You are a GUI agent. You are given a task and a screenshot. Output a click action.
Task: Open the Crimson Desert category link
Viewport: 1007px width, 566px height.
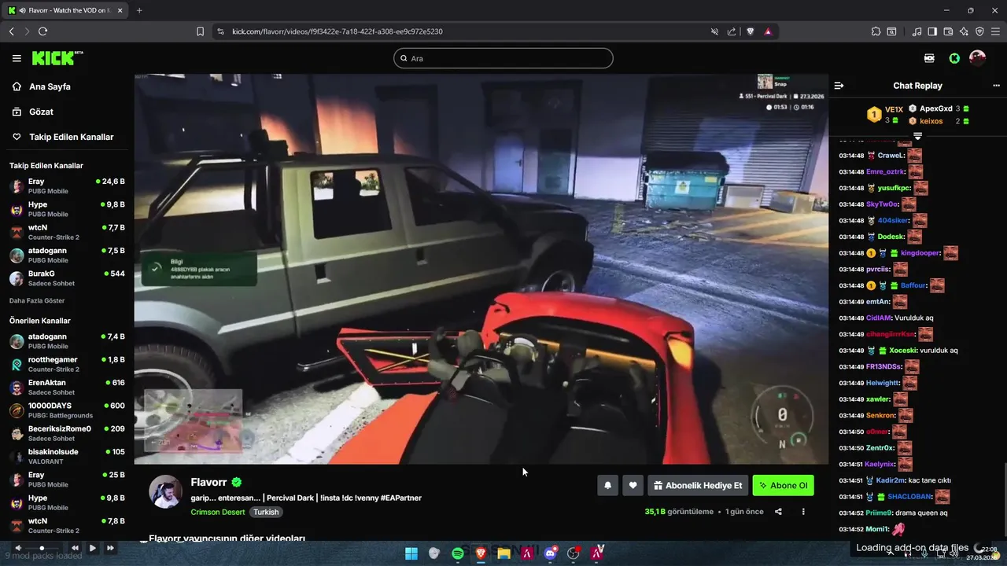point(219,512)
